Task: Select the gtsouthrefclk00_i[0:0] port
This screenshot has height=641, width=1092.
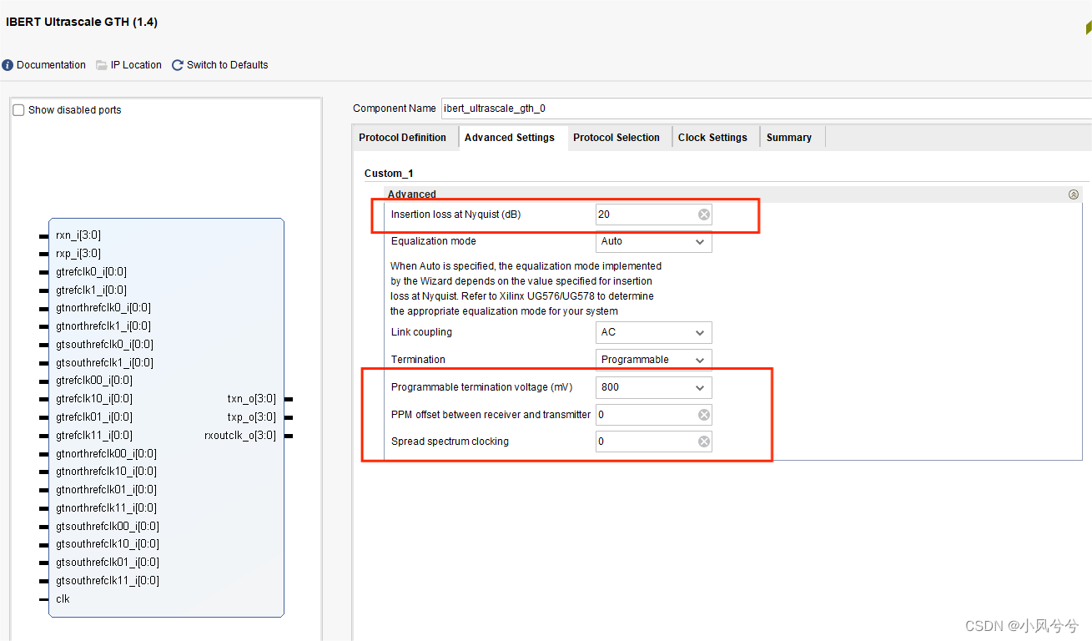Action: point(108,527)
